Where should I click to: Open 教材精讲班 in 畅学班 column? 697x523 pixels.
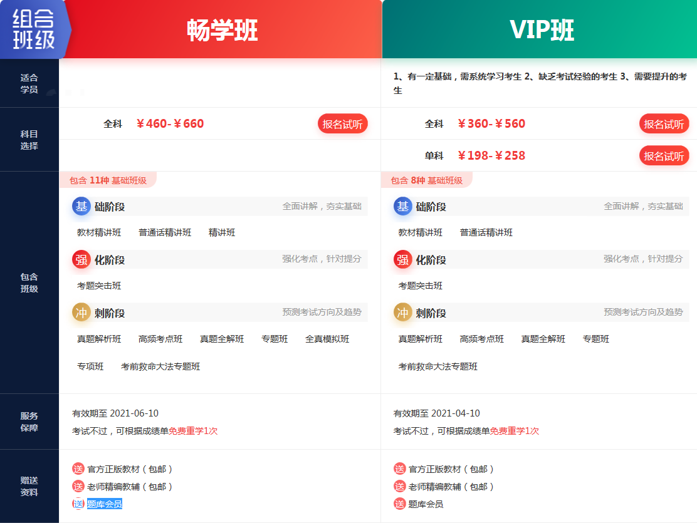click(x=99, y=232)
